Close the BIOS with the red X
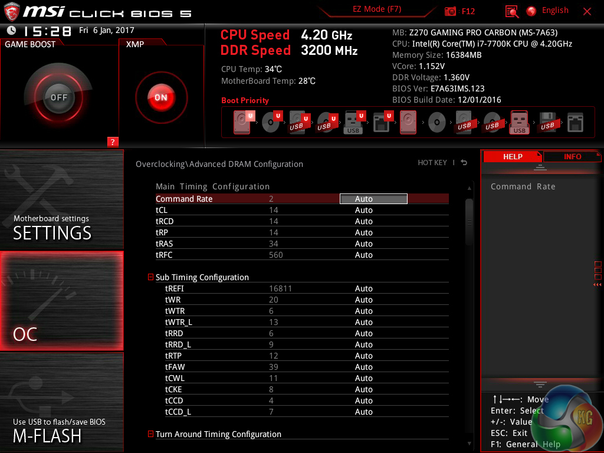604x453 pixels. [x=587, y=12]
